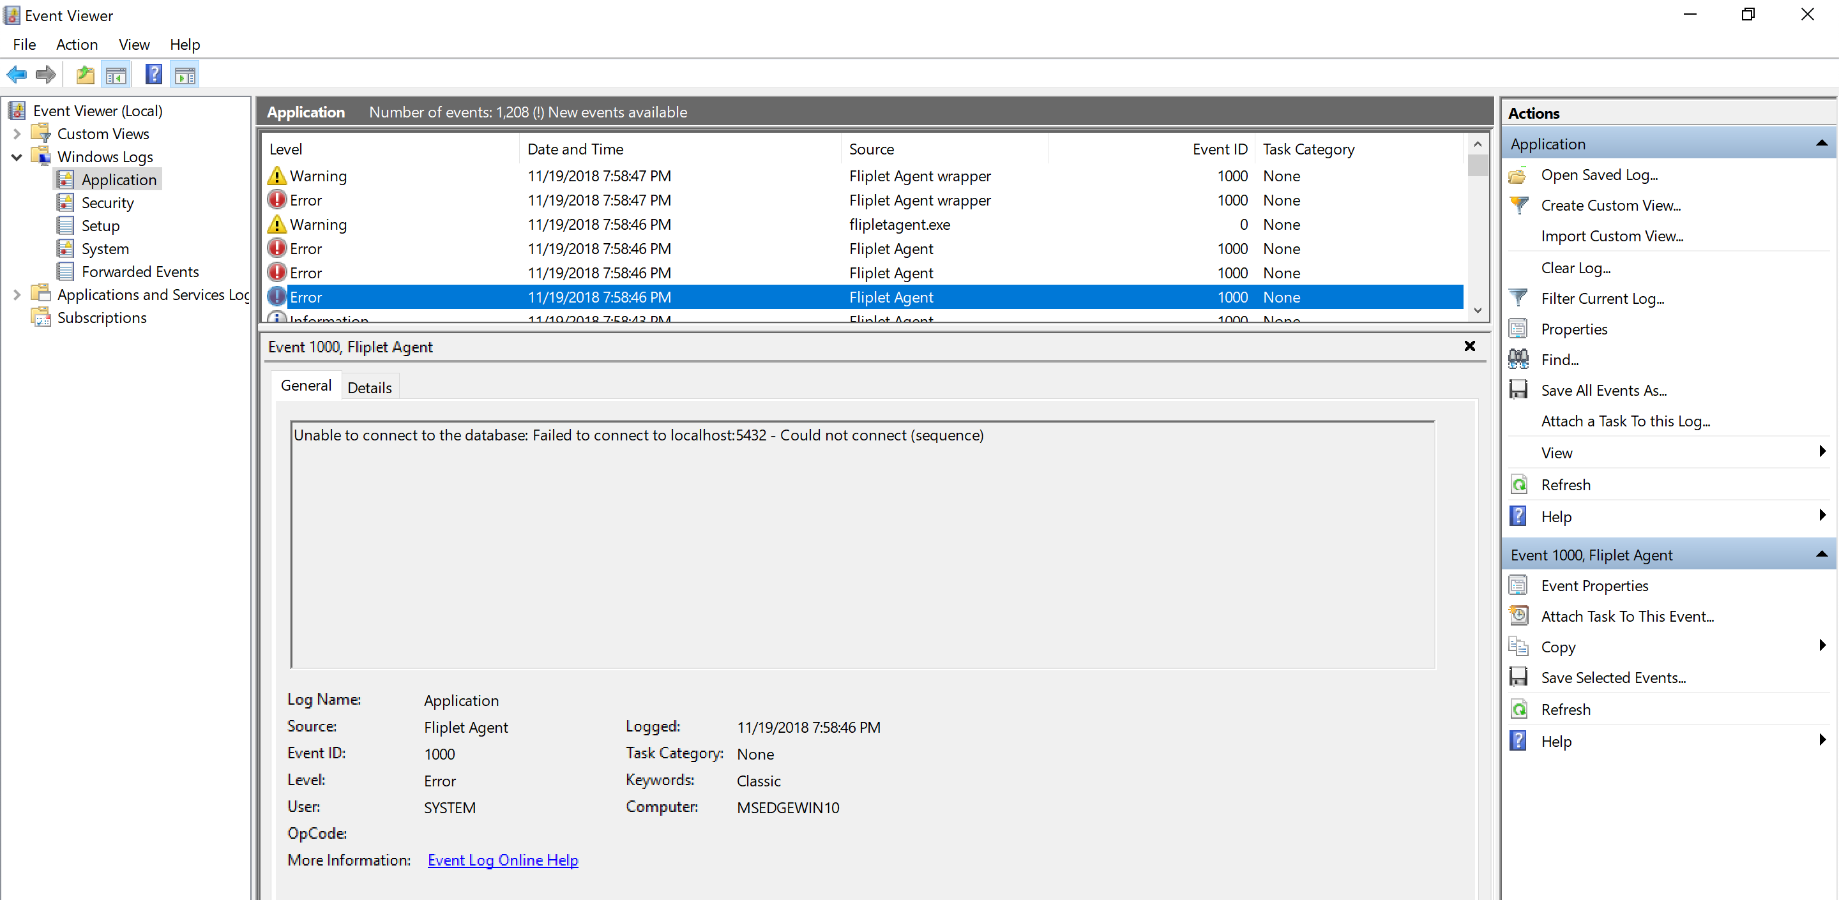Click Save All Events As floppy icon
The image size is (1839, 900).
click(x=1518, y=390)
